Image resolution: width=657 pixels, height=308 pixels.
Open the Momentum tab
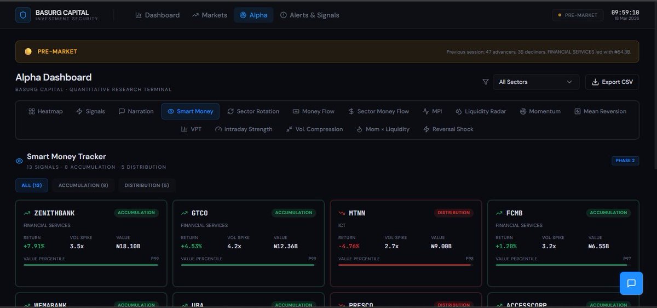[x=540, y=111]
